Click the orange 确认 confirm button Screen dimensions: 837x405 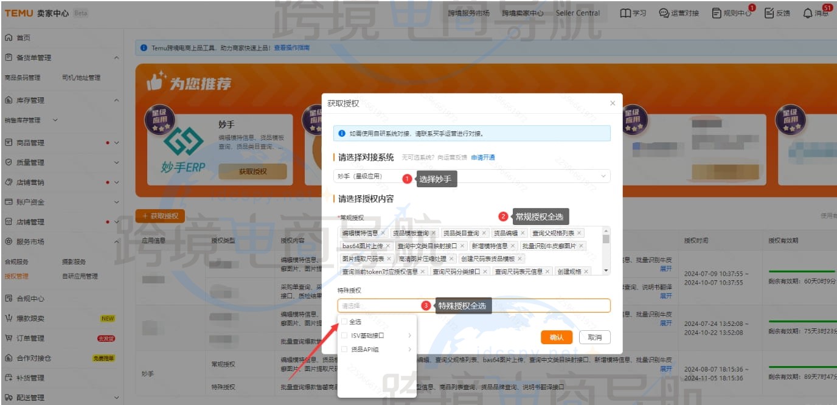555,336
